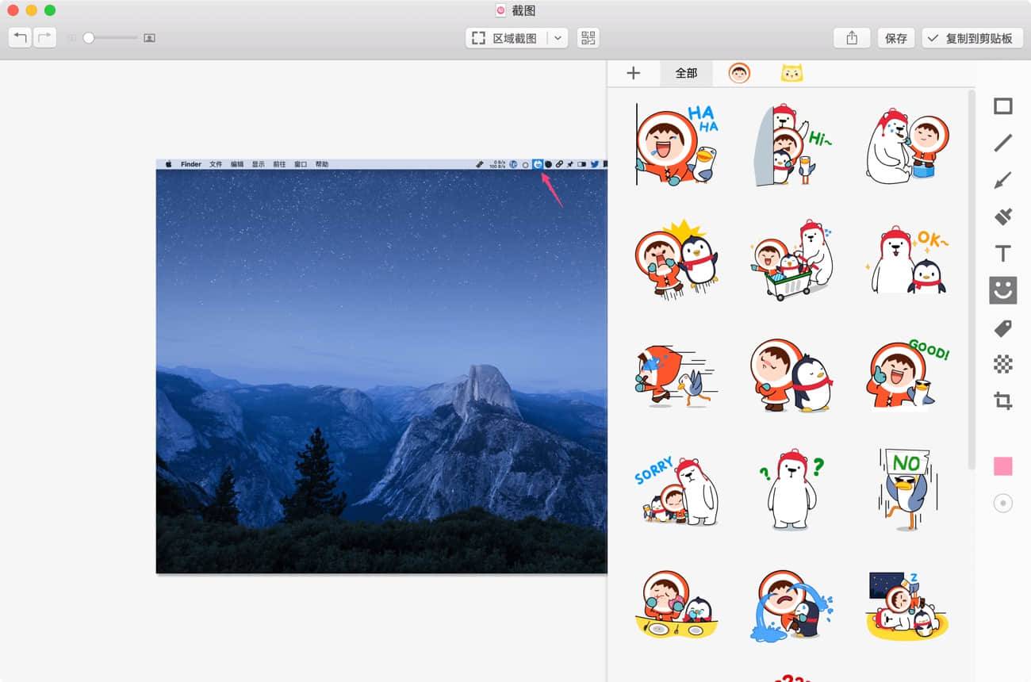Insert the OK~ bear and penguin sticker
Screen dimensions: 1031x682
909,260
